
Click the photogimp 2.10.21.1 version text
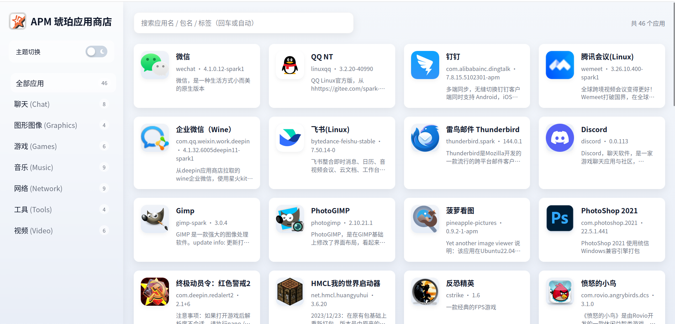pos(342,223)
